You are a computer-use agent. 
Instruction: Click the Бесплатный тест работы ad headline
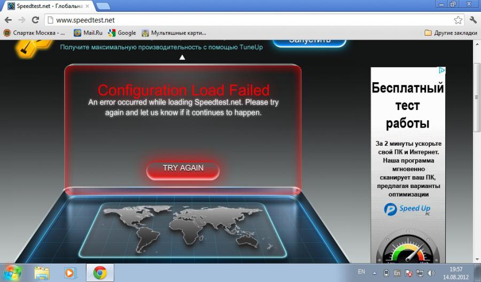408,105
